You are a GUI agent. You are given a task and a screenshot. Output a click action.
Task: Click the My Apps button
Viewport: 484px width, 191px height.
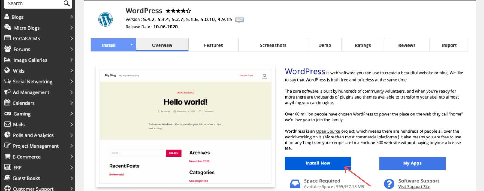click(x=412, y=163)
